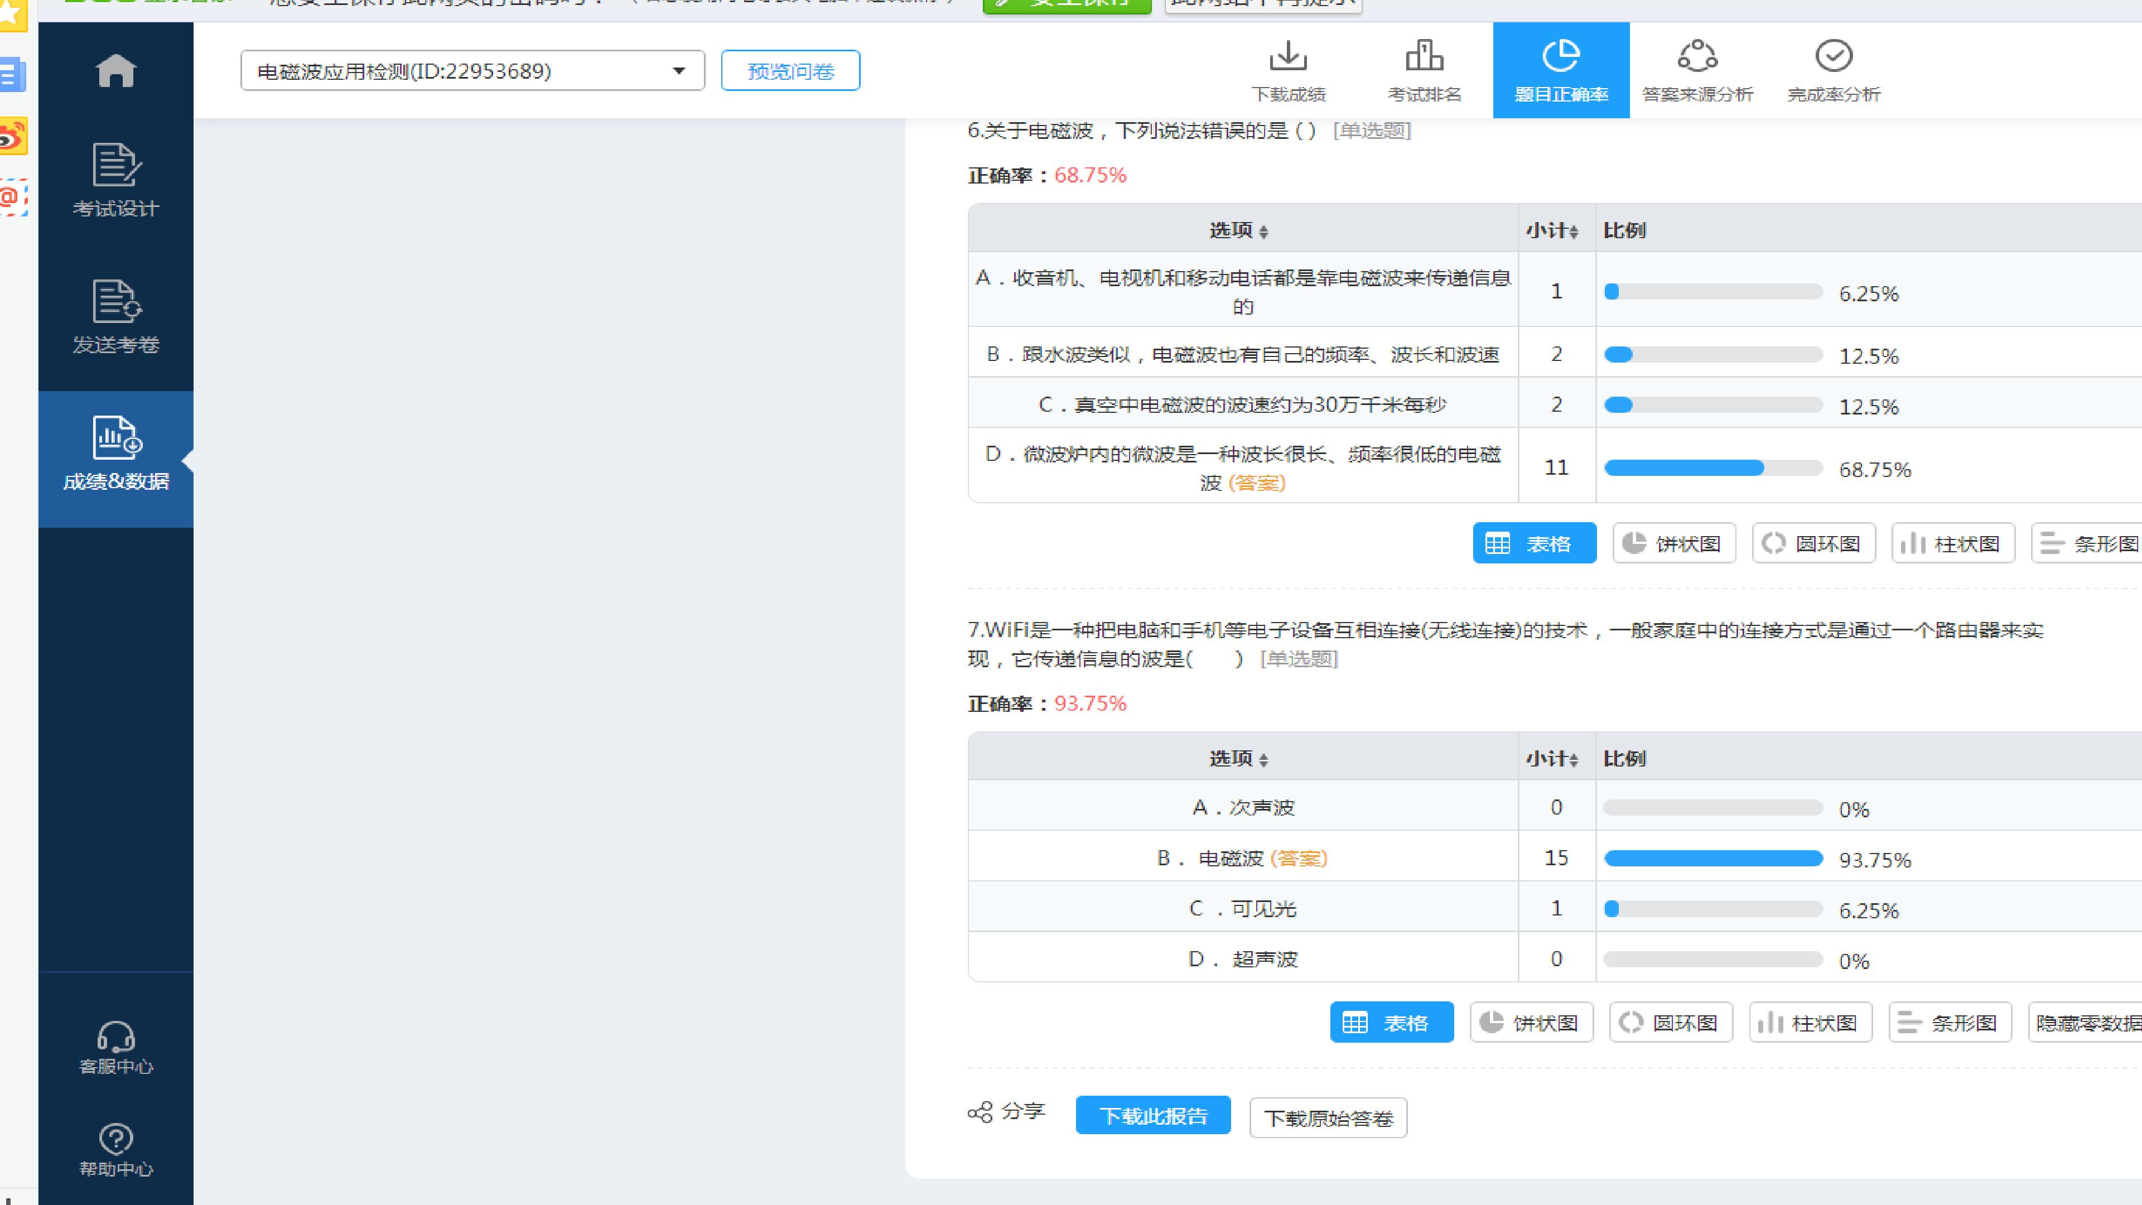Open 考试排名 ranking icon
2142x1205 pixels.
pos(1425,56)
